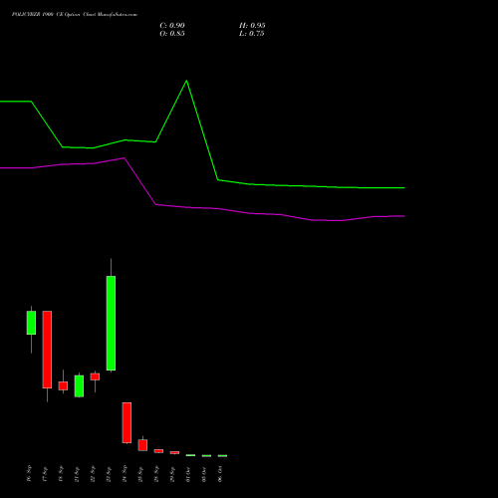Click the close value C: 0.90

172,26
